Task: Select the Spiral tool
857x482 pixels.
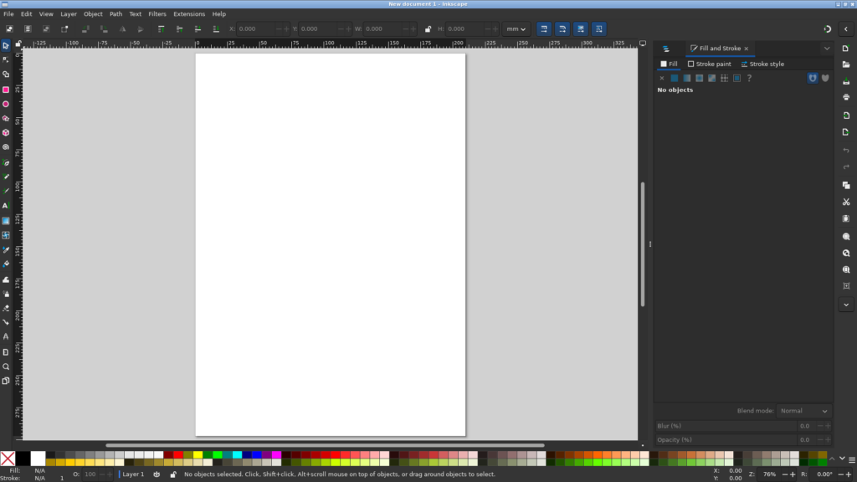Action: click(x=6, y=147)
